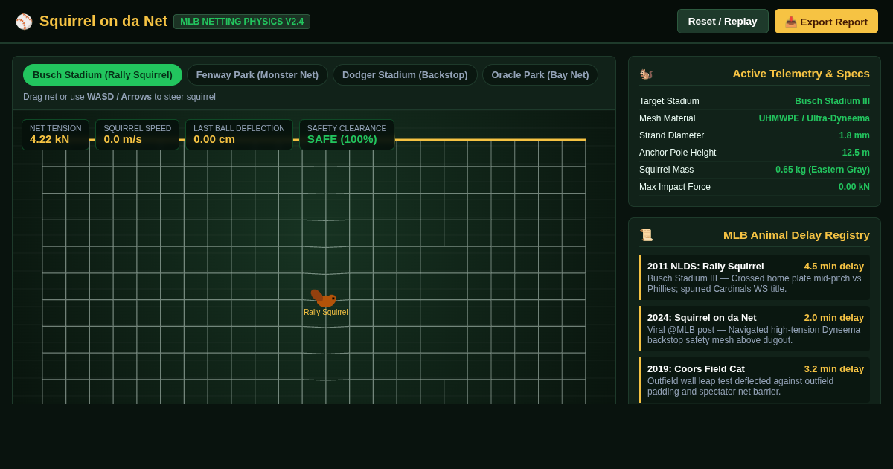Click the Rally Squirrel sprite on net
Screen dimensions: 893x469
pos(324,298)
